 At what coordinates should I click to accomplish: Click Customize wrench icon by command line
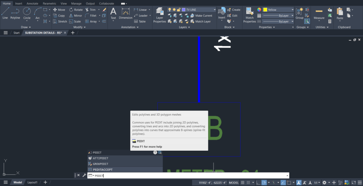[84, 175]
